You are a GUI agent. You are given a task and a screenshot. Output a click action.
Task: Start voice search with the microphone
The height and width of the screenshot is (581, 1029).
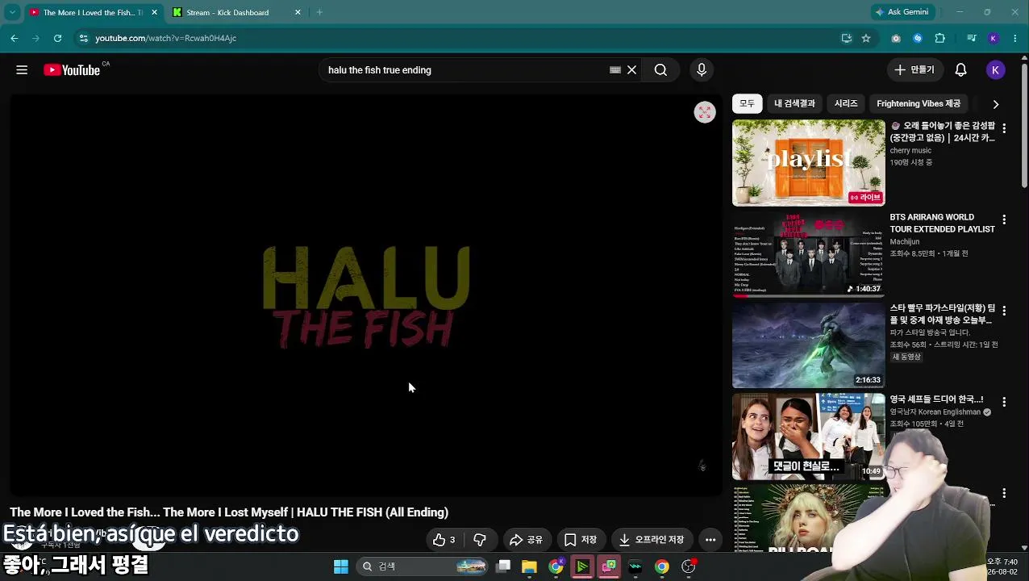[x=702, y=70]
